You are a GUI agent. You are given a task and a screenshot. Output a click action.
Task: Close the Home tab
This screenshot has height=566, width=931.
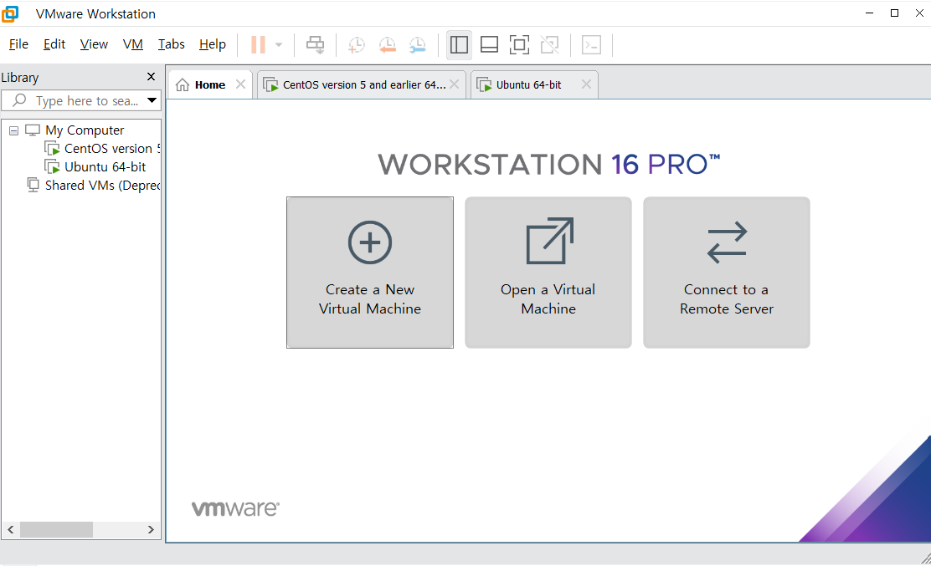240,84
